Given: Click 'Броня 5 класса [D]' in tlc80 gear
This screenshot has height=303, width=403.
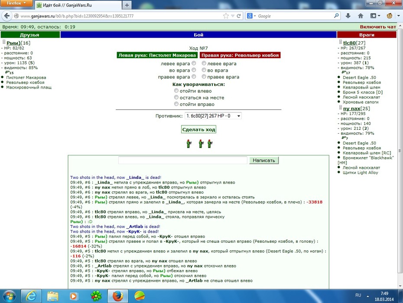Looking at the screenshot, I should tap(363, 92).
